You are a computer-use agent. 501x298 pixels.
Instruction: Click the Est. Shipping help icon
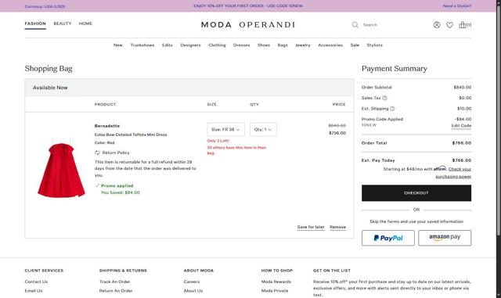tap(392, 109)
